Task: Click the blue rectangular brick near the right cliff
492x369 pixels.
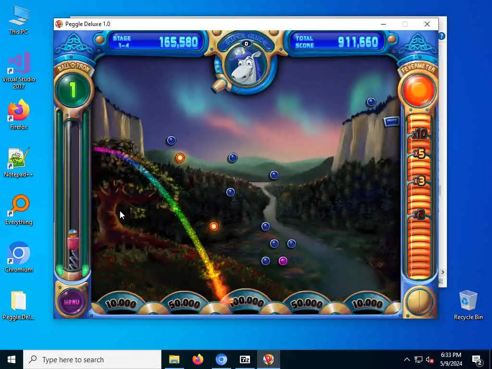Action: pos(391,121)
